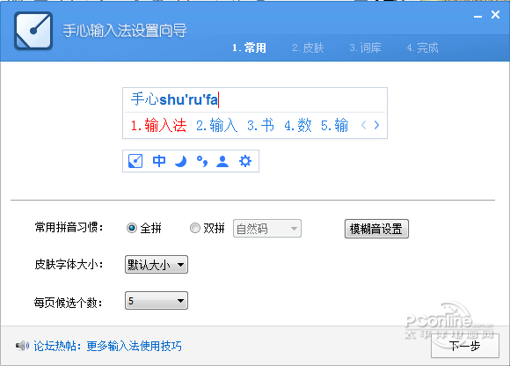Minimize the setup wizard window

point(477,15)
